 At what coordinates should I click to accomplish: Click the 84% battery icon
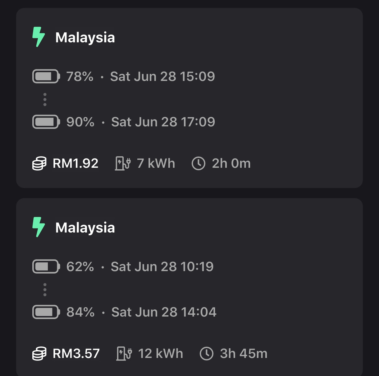click(46, 312)
